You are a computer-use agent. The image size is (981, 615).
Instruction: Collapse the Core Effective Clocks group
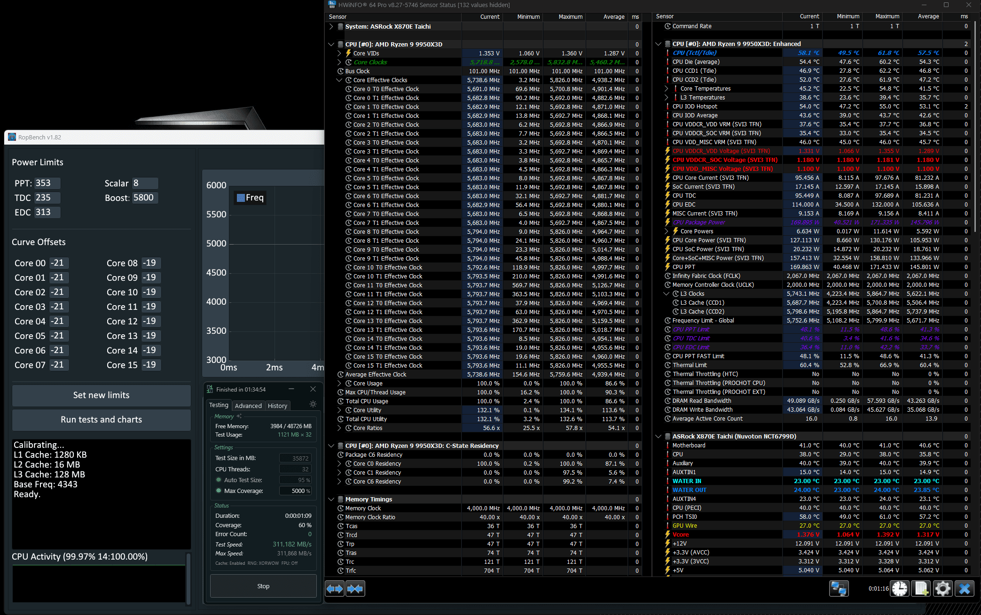(x=339, y=80)
